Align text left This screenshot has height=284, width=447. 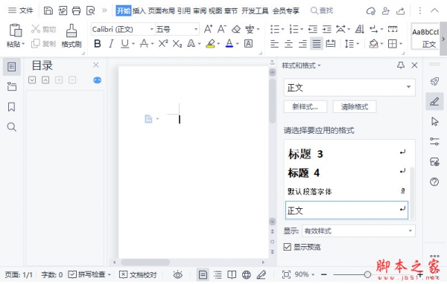pyautogui.click(x=274, y=44)
